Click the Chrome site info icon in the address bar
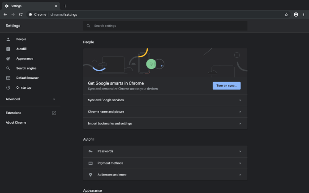The height and width of the screenshot is (193, 309). [30, 15]
